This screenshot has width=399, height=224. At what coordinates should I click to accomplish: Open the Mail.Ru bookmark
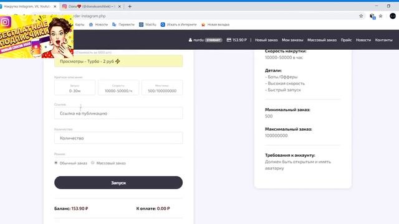tap(148, 25)
